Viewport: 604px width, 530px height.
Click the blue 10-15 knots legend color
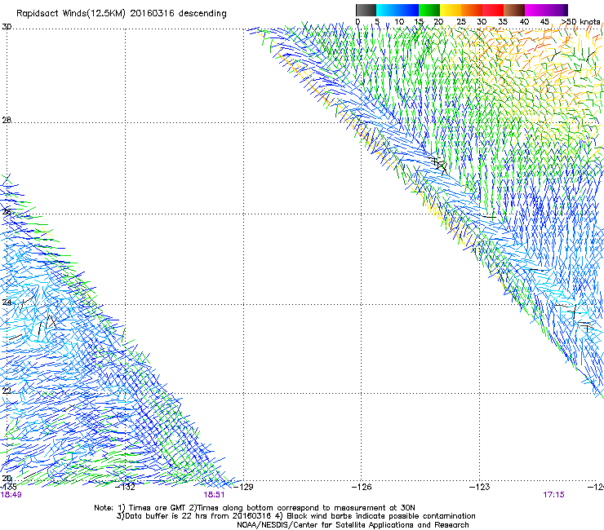tap(408, 10)
